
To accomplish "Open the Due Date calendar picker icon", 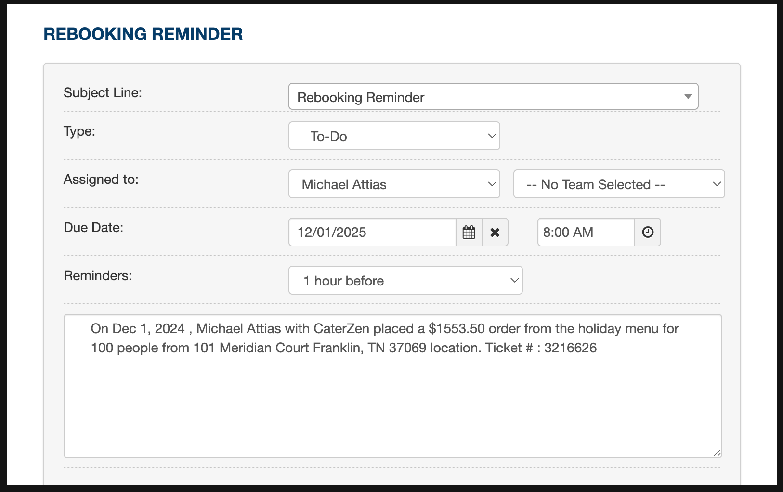I will (469, 233).
